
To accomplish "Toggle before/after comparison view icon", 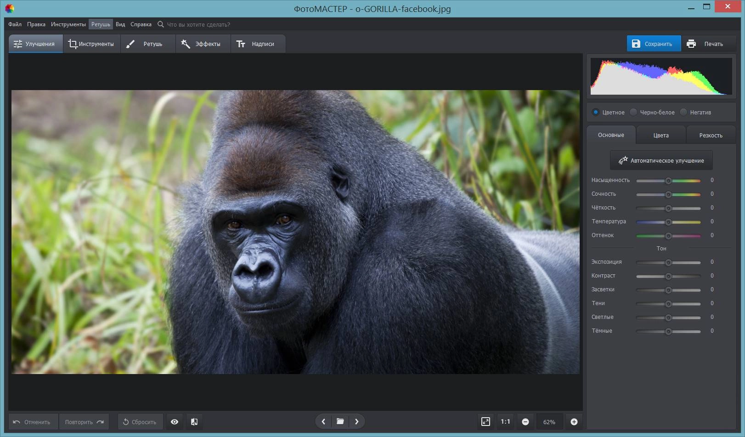I will coord(194,422).
